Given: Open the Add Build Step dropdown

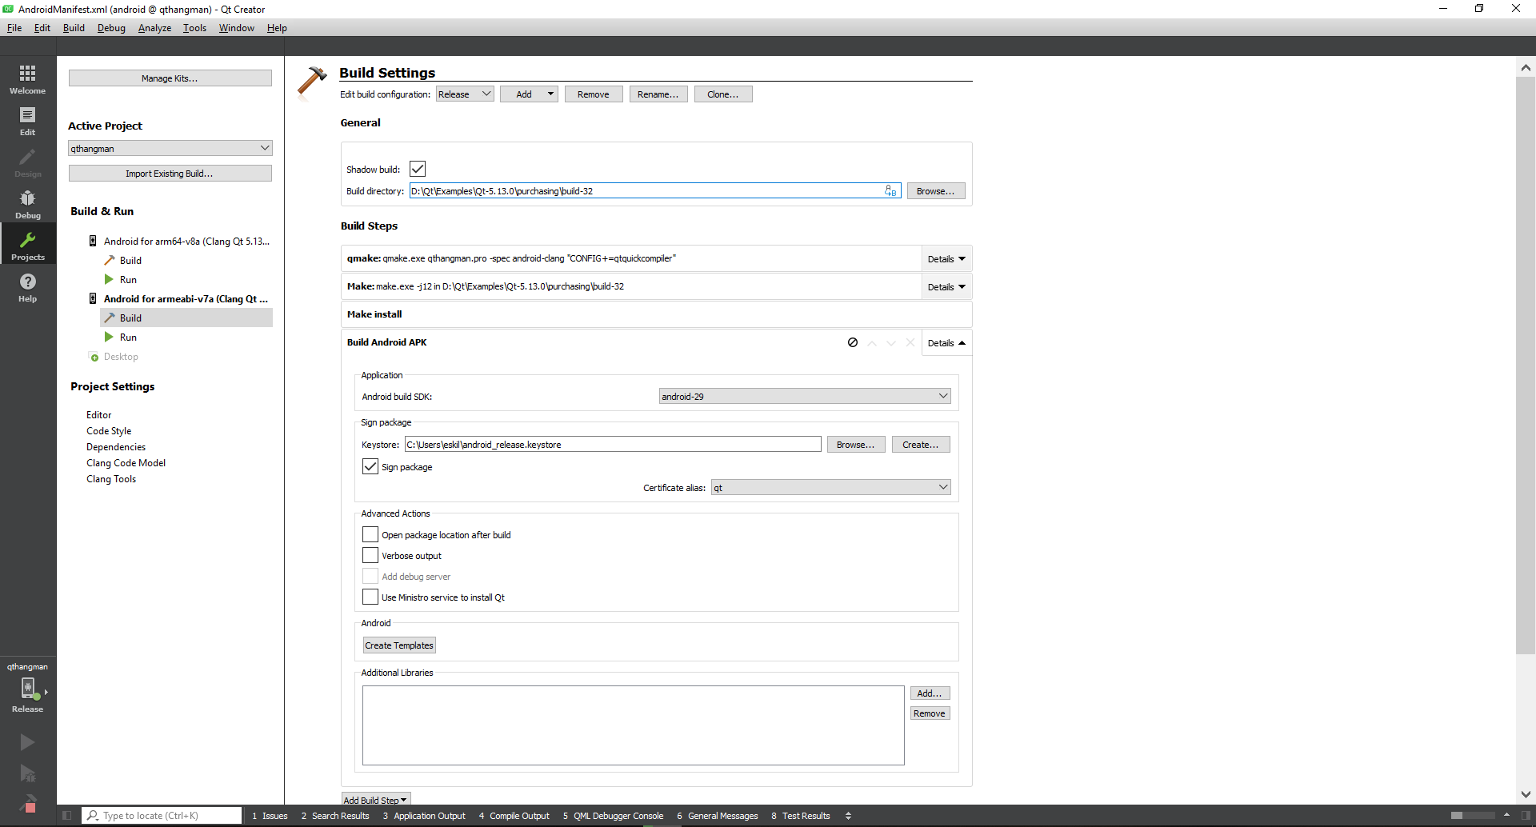Looking at the screenshot, I should coord(375,799).
